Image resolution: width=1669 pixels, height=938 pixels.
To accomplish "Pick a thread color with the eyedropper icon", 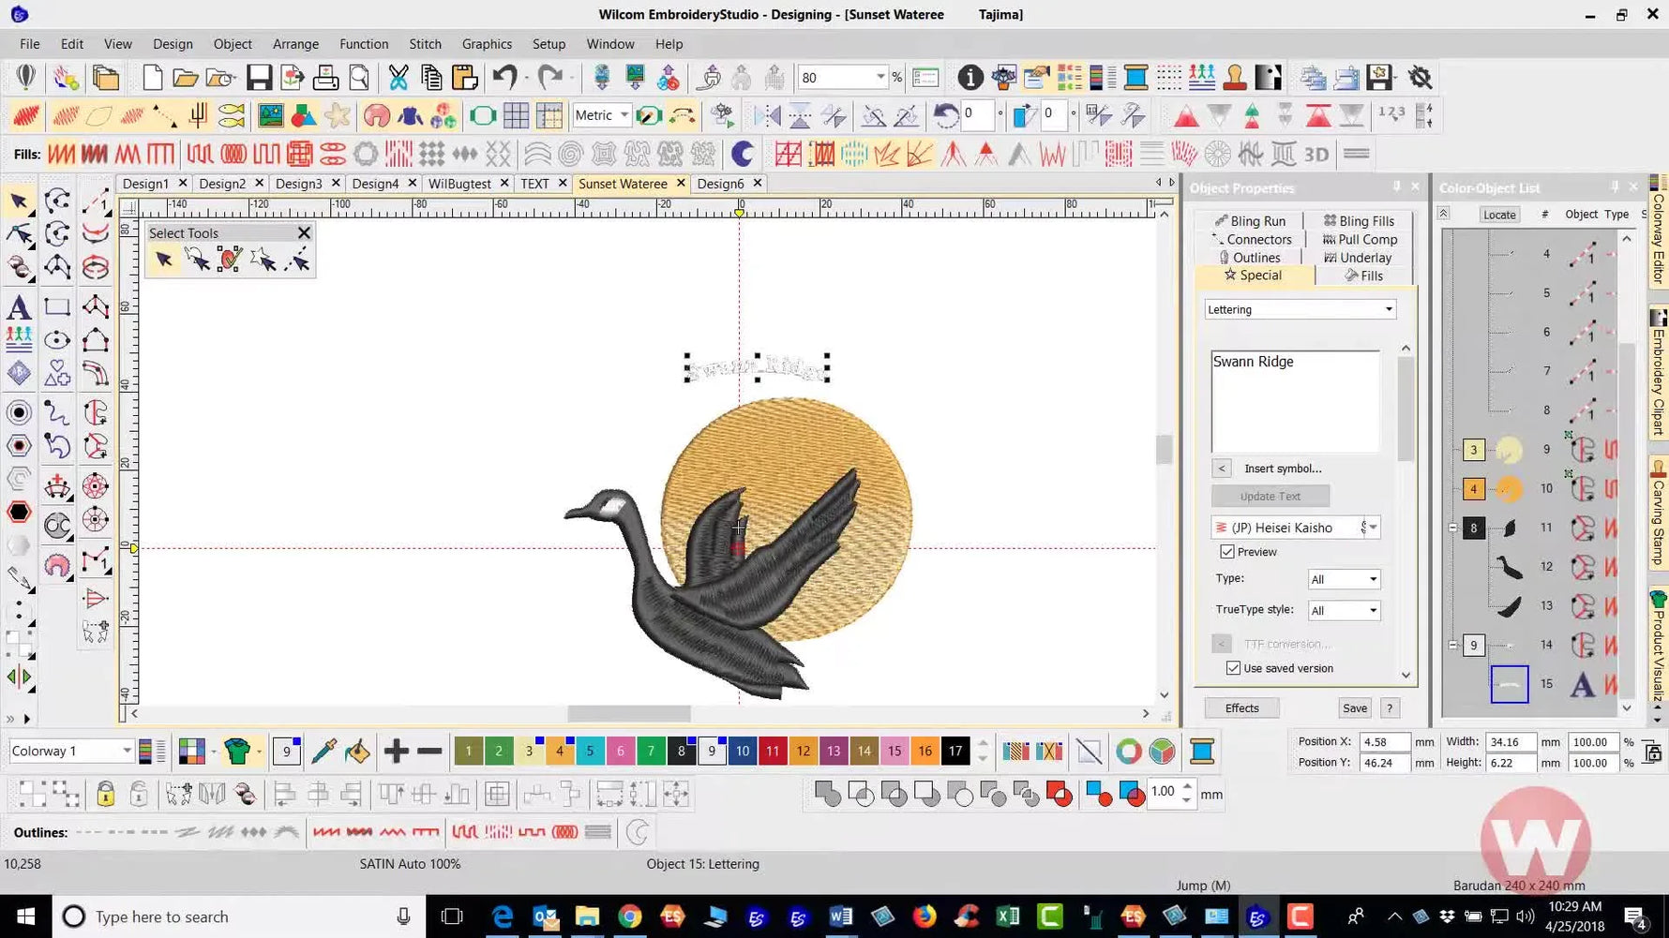I will coord(323,751).
